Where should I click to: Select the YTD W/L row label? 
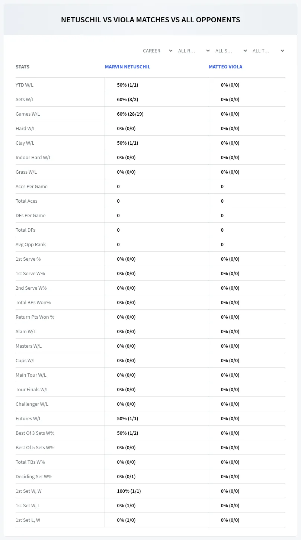(25, 85)
